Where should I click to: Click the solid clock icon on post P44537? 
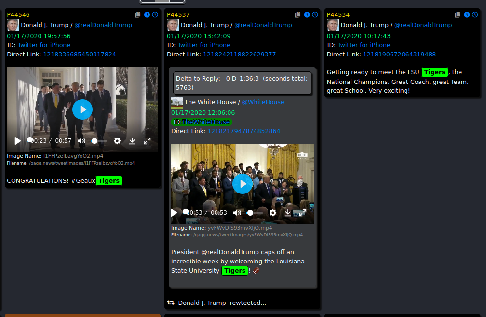click(x=307, y=14)
